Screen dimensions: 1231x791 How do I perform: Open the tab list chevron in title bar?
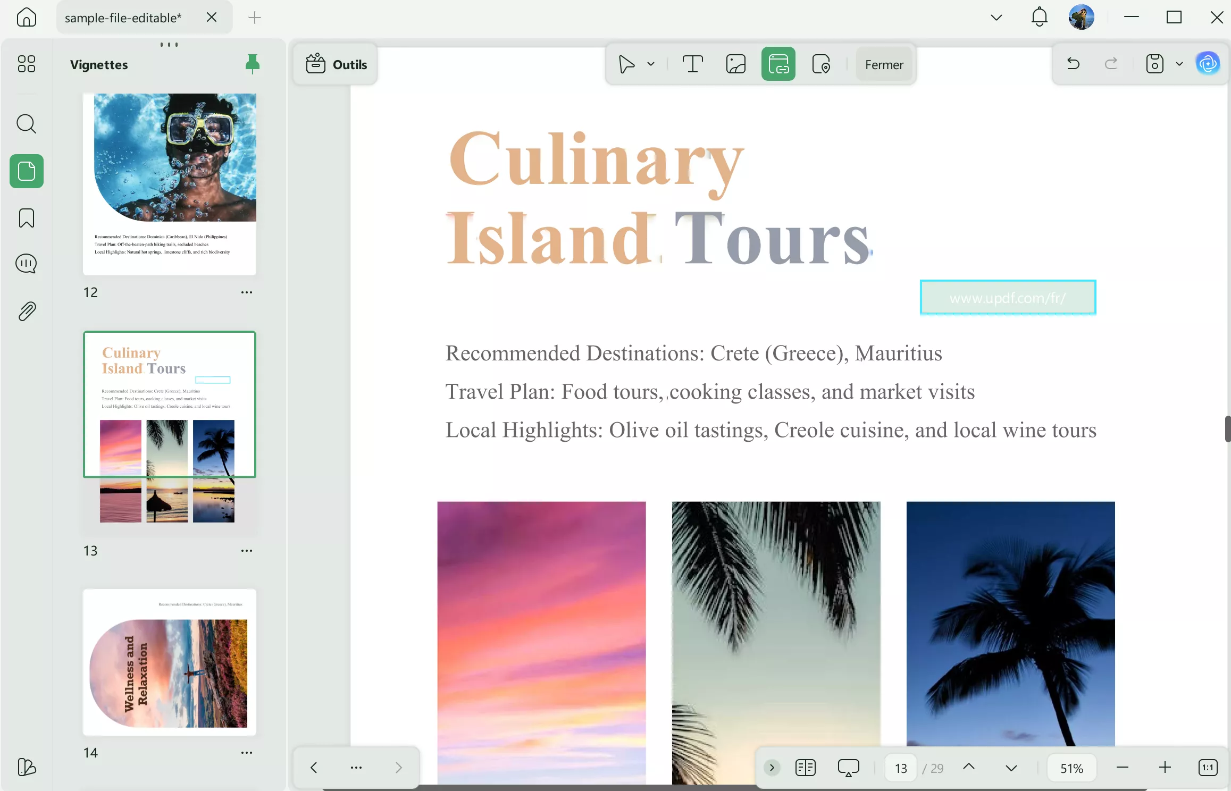pyautogui.click(x=996, y=18)
